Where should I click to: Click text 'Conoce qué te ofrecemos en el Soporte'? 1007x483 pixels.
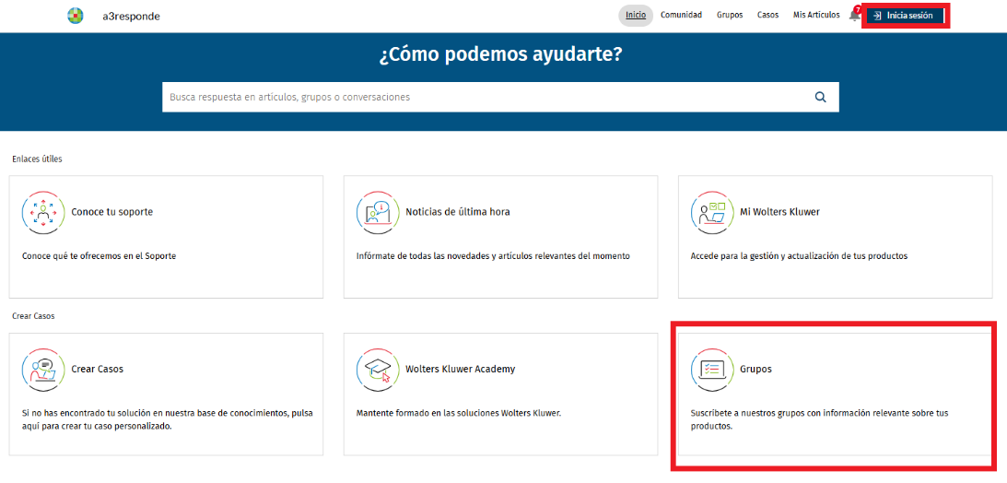[99, 256]
